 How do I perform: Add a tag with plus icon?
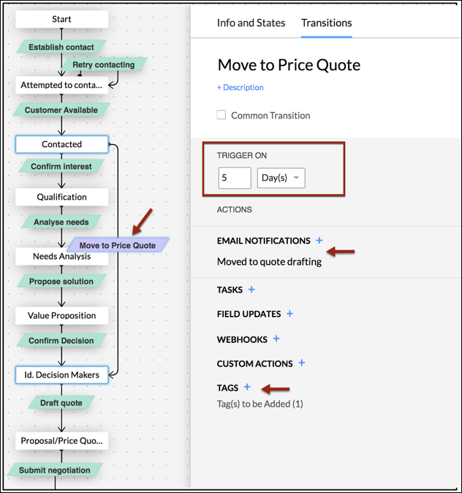click(x=247, y=387)
